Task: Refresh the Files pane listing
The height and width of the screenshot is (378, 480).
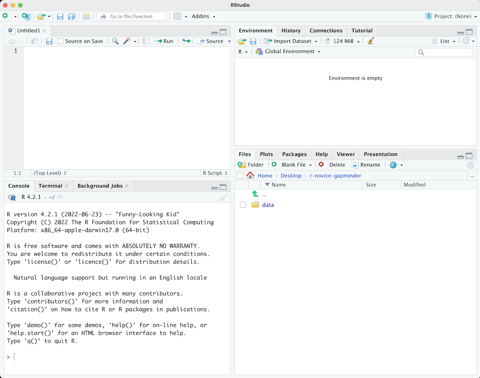Action: [x=470, y=165]
